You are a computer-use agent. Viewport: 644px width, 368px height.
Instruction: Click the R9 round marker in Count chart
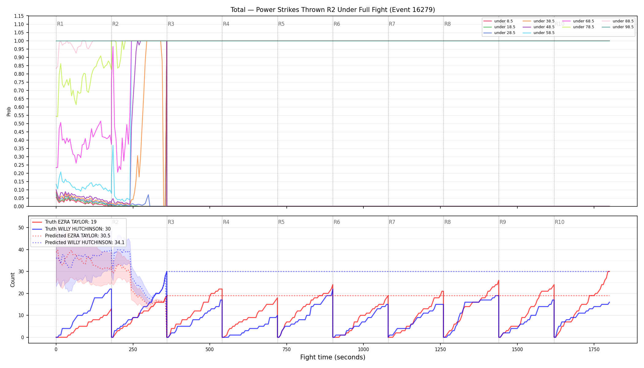pos(503,222)
